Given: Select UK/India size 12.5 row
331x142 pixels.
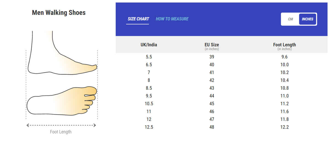Looking at the screenshot, I should coord(149,127).
